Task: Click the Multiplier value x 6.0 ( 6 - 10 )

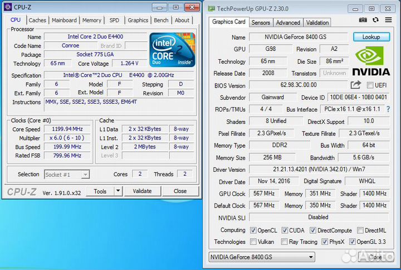Action: [x=67, y=138]
